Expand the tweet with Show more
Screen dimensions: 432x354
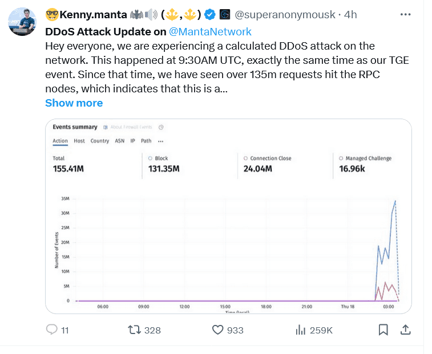tap(74, 103)
